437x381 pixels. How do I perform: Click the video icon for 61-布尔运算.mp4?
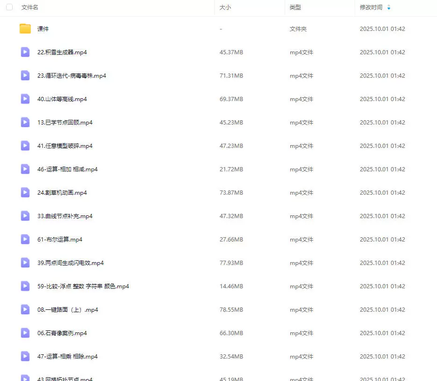pos(25,240)
